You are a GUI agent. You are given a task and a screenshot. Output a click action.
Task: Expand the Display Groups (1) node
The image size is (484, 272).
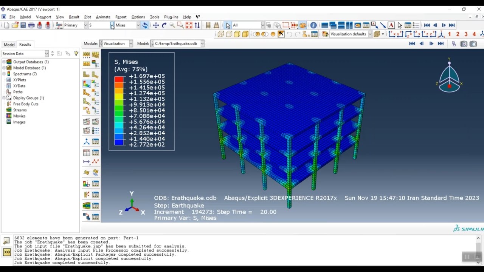(x=4, y=98)
